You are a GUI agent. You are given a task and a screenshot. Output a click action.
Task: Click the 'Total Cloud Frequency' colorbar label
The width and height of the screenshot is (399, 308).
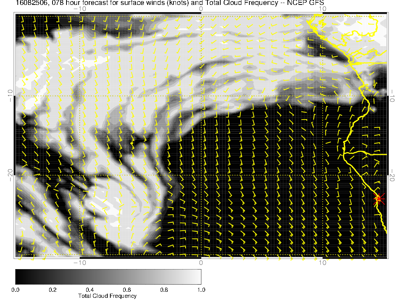[x=107, y=296]
